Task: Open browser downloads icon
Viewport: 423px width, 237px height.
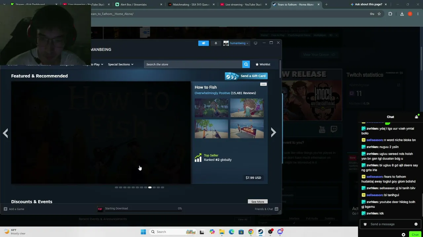Action: (402, 14)
